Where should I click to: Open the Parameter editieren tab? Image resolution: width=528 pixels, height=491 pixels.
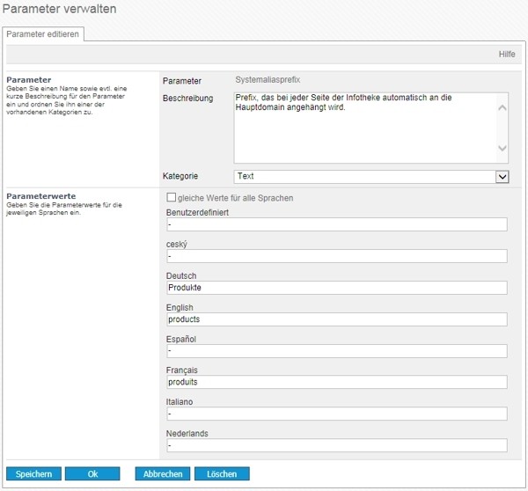point(43,34)
